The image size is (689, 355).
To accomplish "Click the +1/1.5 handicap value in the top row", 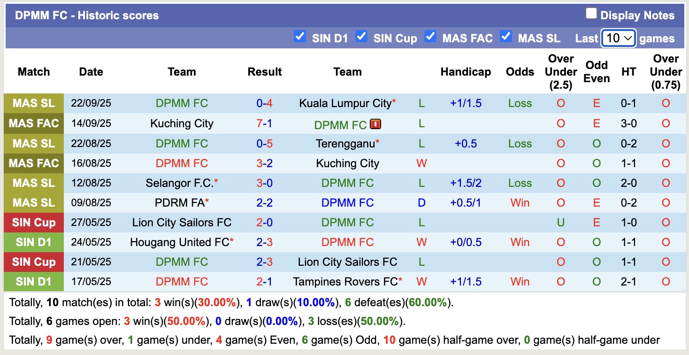I will pos(466,103).
